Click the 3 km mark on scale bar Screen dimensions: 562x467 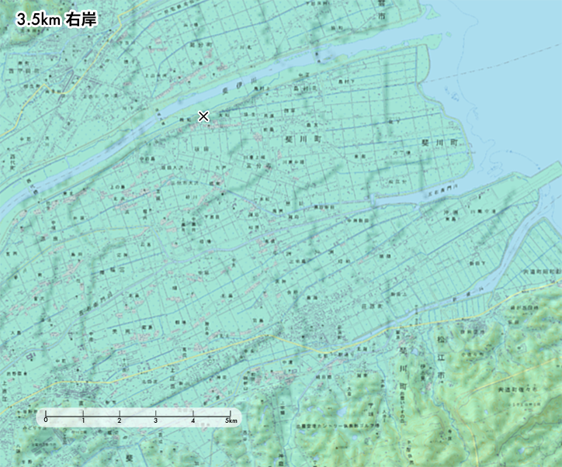(x=156, y=415)
